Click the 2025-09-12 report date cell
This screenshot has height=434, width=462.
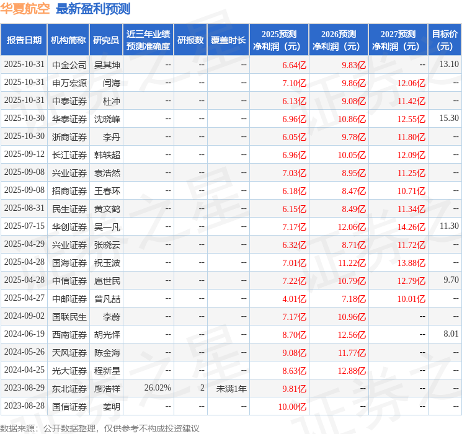[24, 154]
